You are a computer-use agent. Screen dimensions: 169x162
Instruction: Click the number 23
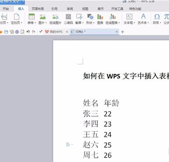108,124
